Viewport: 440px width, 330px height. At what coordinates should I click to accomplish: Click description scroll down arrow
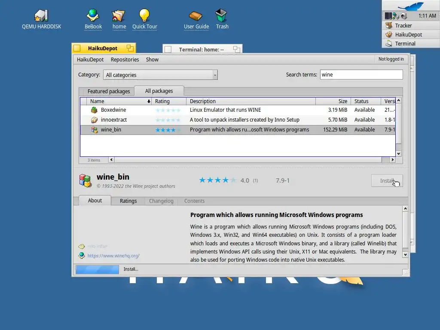(x=405, y=255)
